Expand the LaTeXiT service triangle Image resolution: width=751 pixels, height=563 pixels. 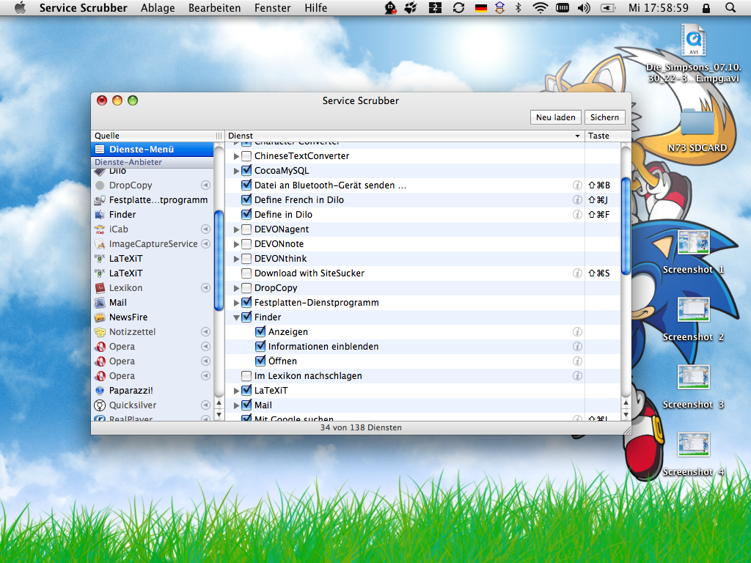coord(236,391)
